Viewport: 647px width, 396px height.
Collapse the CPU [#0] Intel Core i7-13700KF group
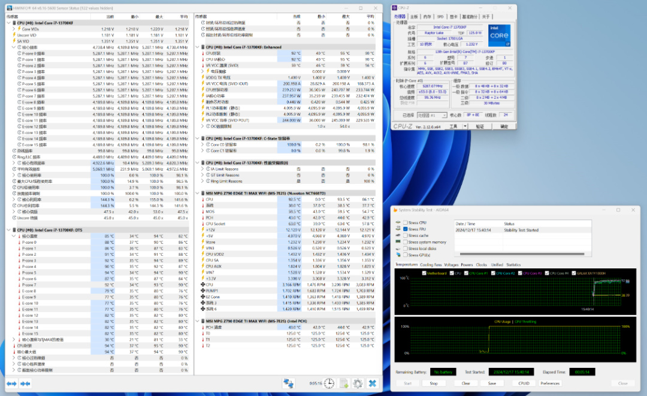[9, 22]
